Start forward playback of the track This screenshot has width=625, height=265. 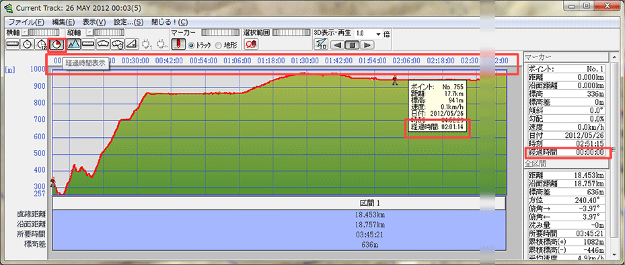367,45
